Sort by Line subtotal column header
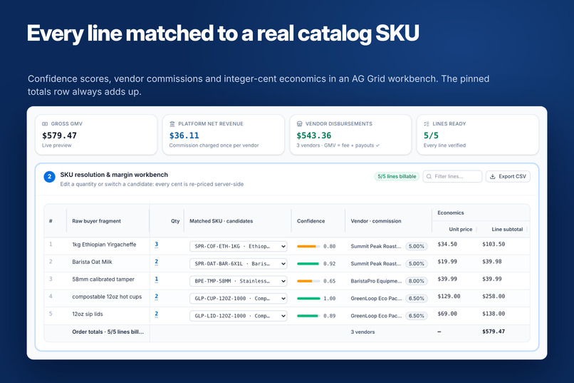 point(507,229)
